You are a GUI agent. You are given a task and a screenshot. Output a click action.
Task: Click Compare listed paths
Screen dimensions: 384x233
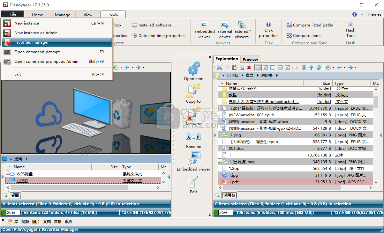pos(310,25)
